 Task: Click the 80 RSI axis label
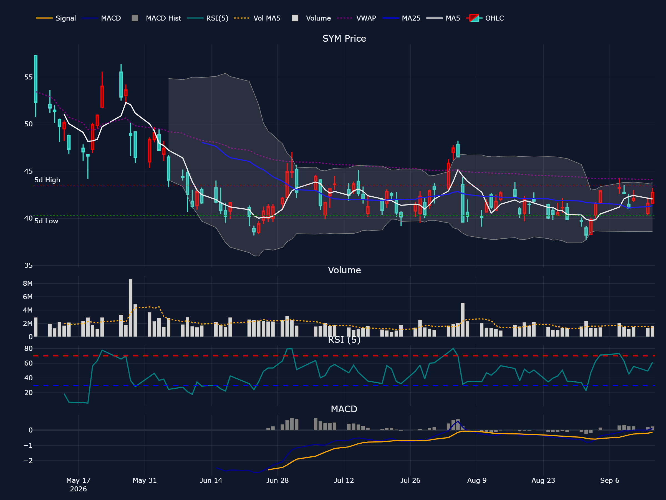click(28, 348)
